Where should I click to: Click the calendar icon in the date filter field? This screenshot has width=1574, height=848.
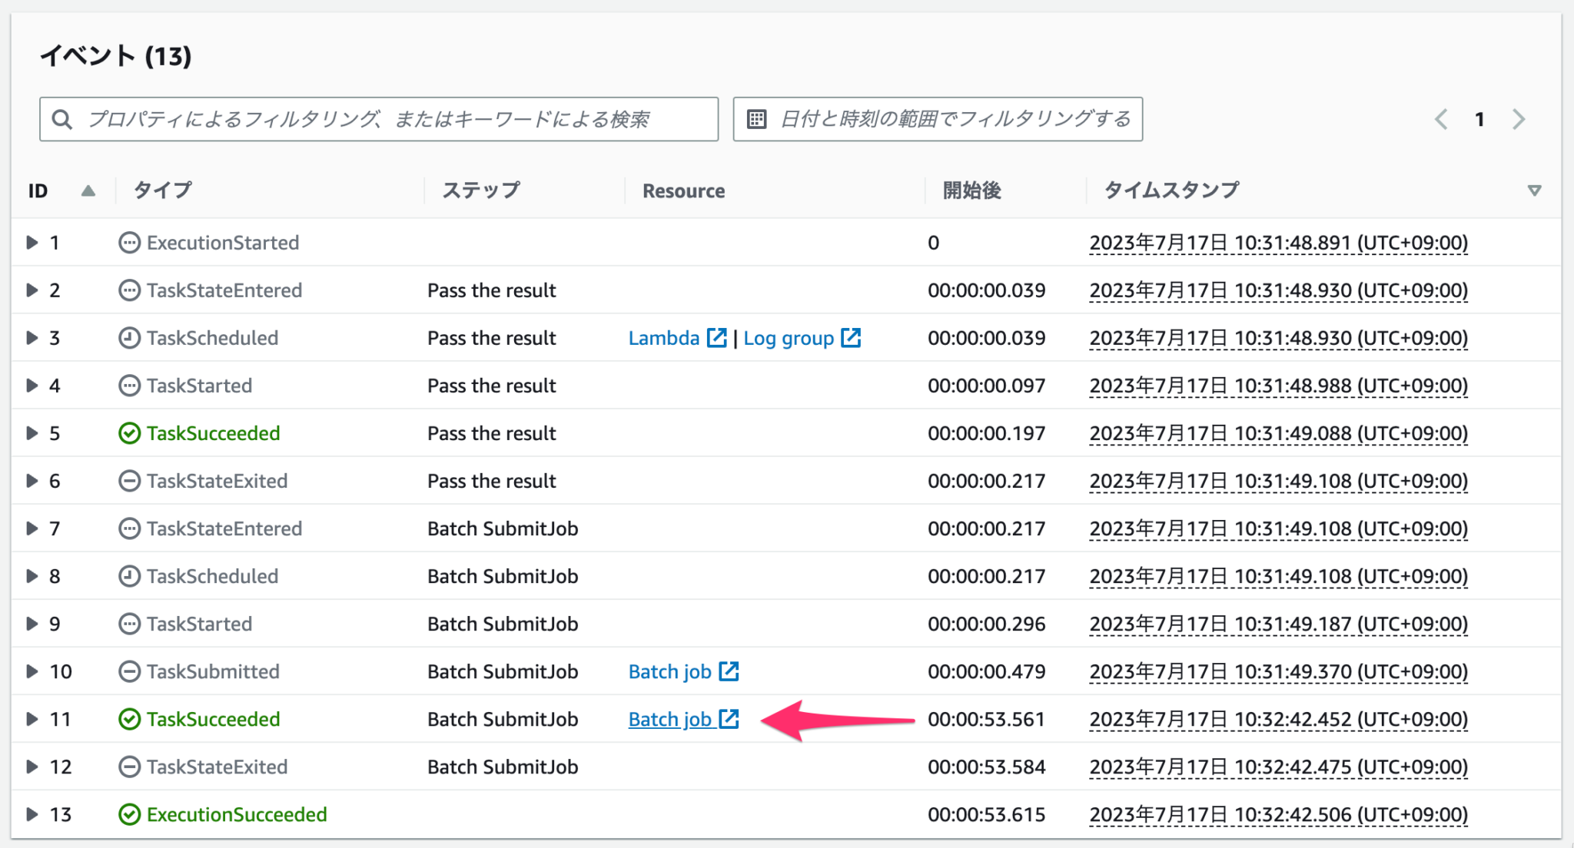(x=756, y=118)
